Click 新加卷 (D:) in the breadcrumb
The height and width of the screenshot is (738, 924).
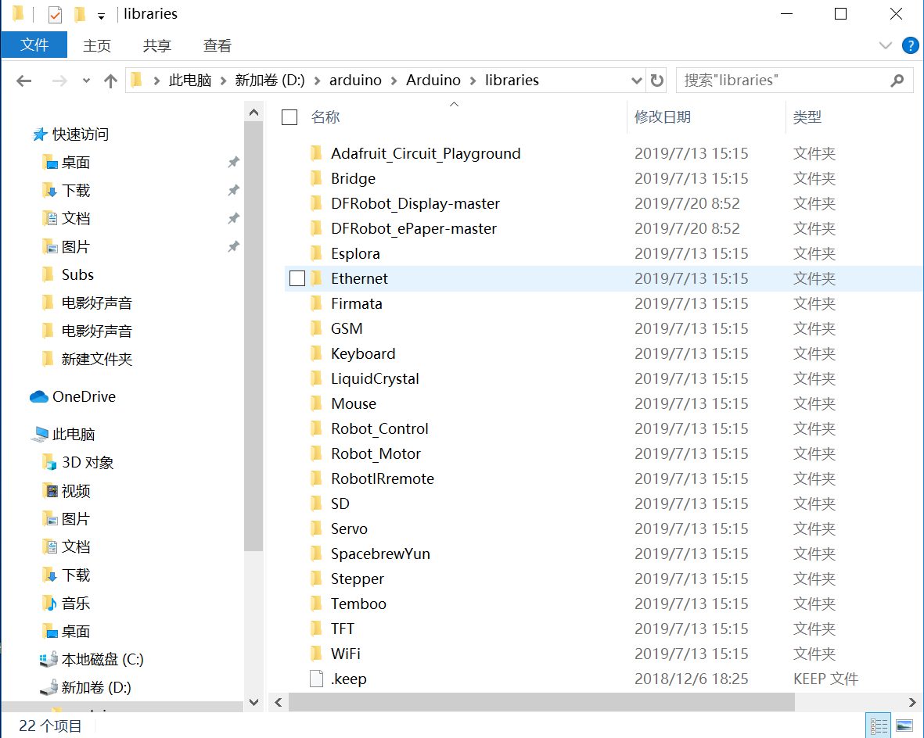(x=270, y=80)
